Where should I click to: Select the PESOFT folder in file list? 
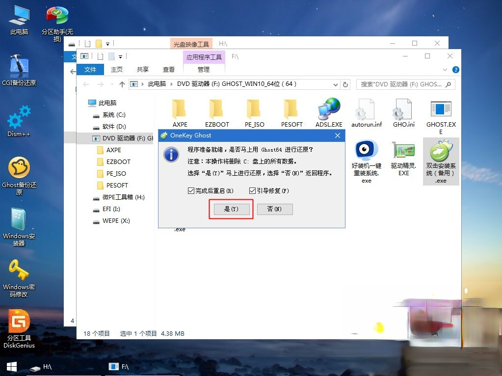291,113
